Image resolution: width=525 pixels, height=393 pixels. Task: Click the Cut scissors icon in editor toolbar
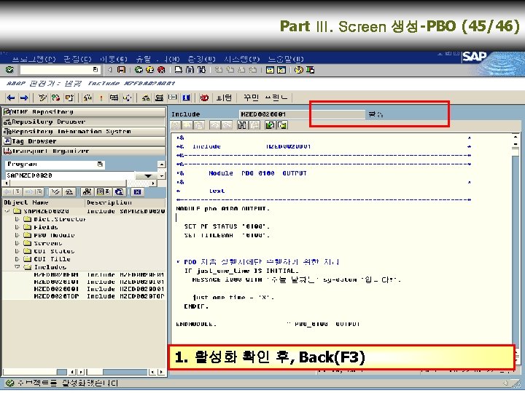pyautogui.click(x=176, y=125)
